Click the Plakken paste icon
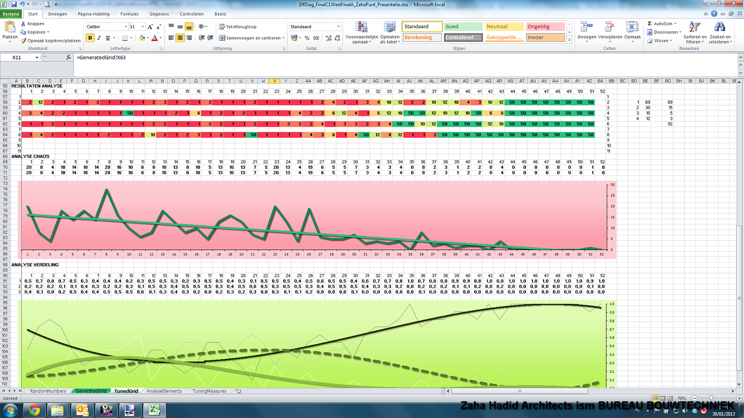 point(10,28)
